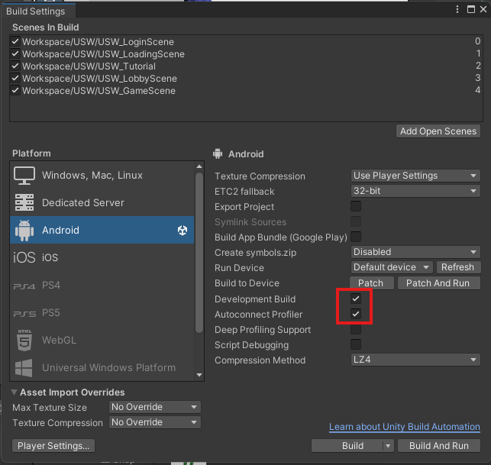The image size is (491, 465).
Task: Select the Dedicated Server rack icon
Action: pos(24,202)
